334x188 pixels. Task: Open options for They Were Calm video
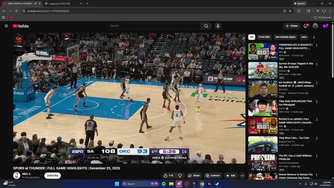pyautogui.click(x=317, y=138)
